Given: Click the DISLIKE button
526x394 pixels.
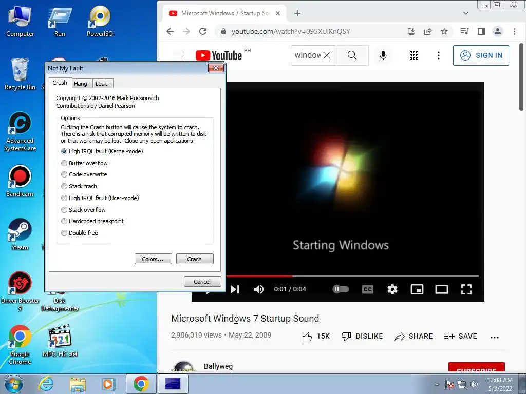Looking at the screenshot, I should pyautogui.click(x=362, y=337).
